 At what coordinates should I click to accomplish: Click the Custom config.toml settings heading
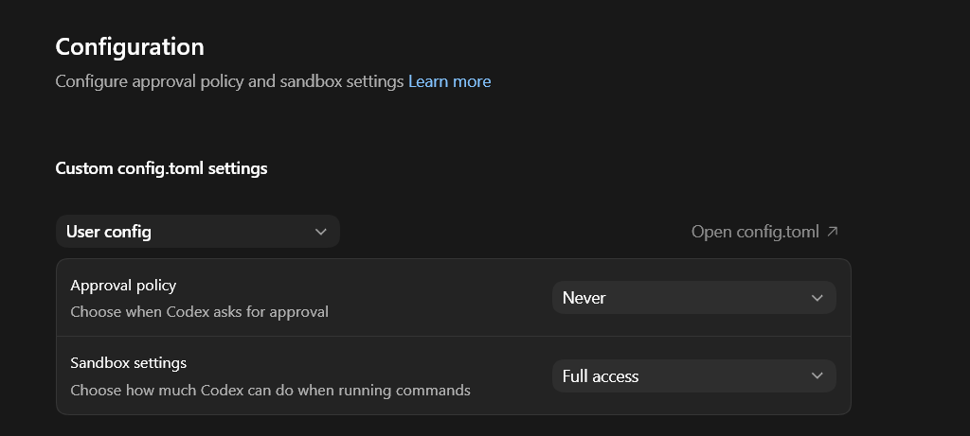[x=161, y=168]
